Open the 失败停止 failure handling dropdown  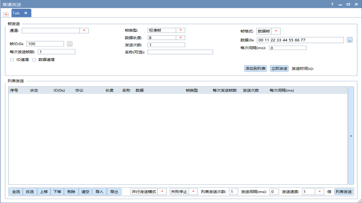(193, 191)
